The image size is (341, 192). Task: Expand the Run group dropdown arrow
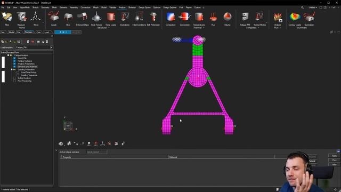tap(280, 28)
